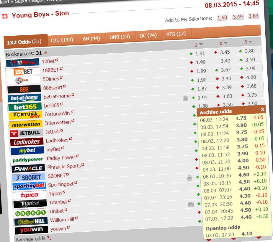The image size is (273, 242).
Task: Click 888sport away odds 4.00
Action: (251, 77)
